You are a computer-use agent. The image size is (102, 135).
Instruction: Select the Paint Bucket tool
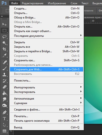click(4, 93)
